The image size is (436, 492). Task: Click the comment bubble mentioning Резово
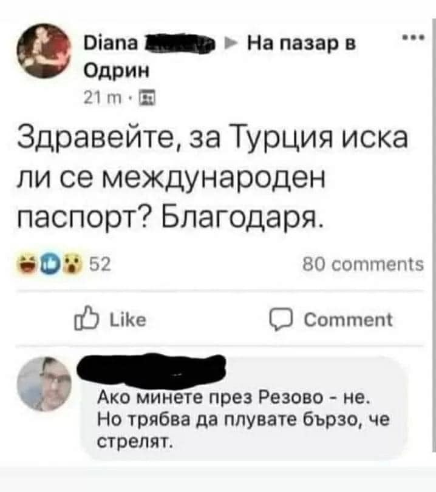coord(244,408)
